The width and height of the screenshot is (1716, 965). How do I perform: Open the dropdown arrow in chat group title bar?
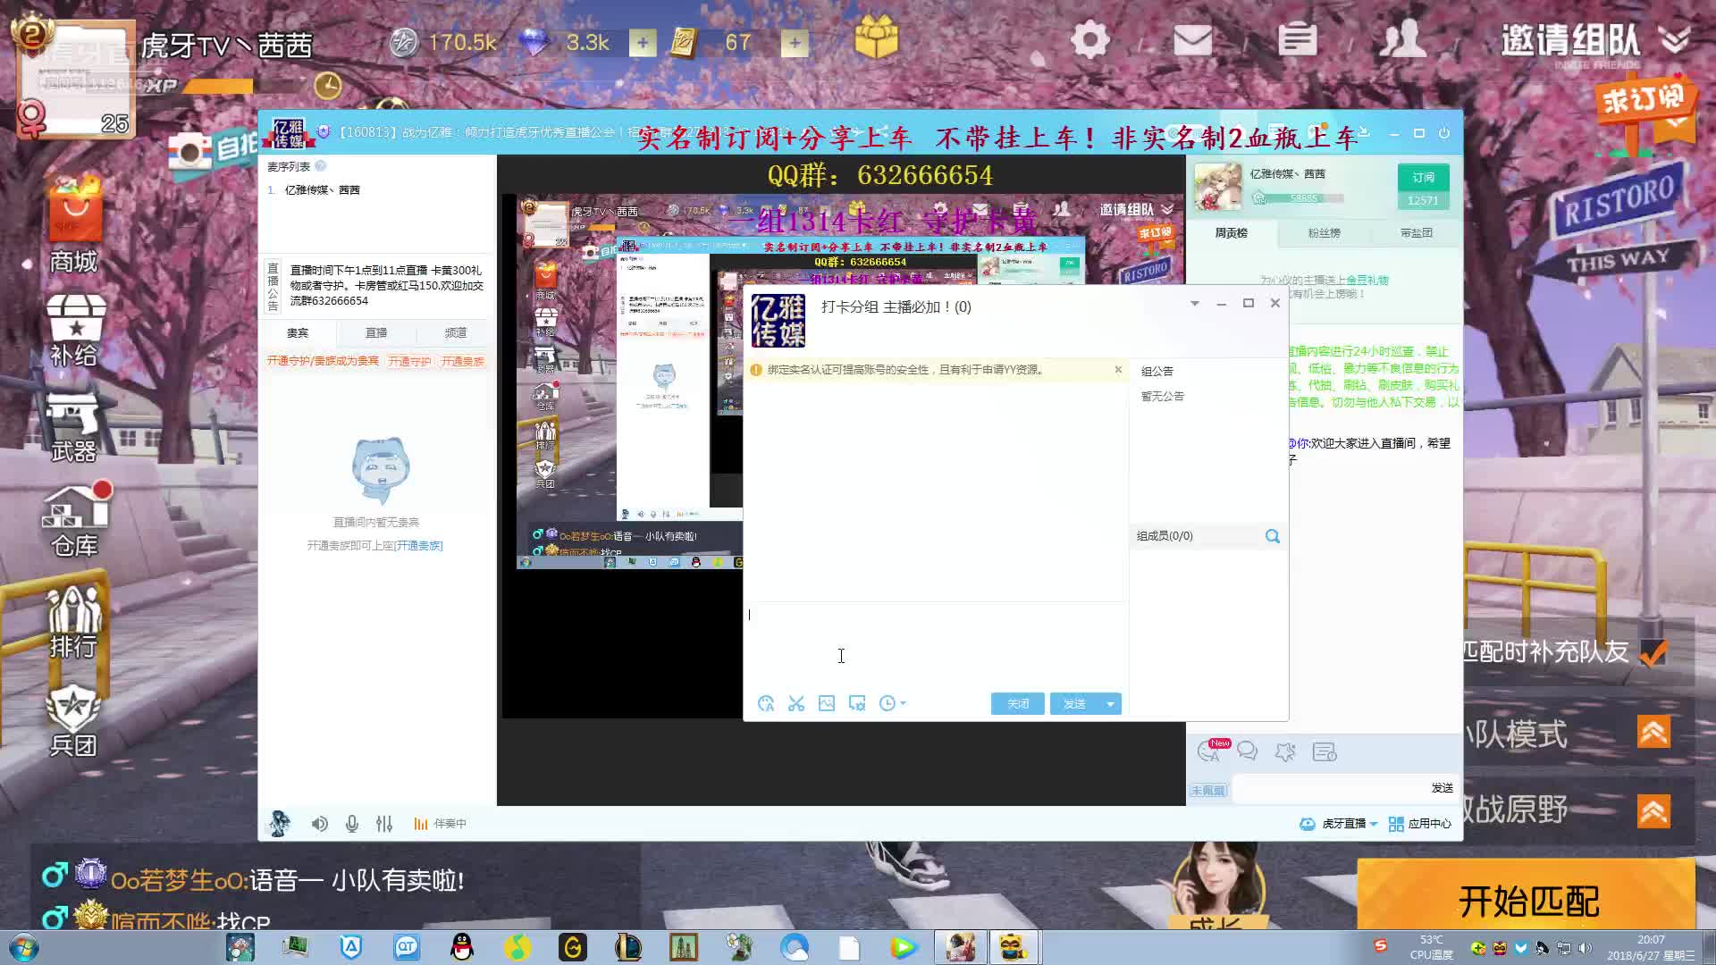click(x=1195, y=304)
